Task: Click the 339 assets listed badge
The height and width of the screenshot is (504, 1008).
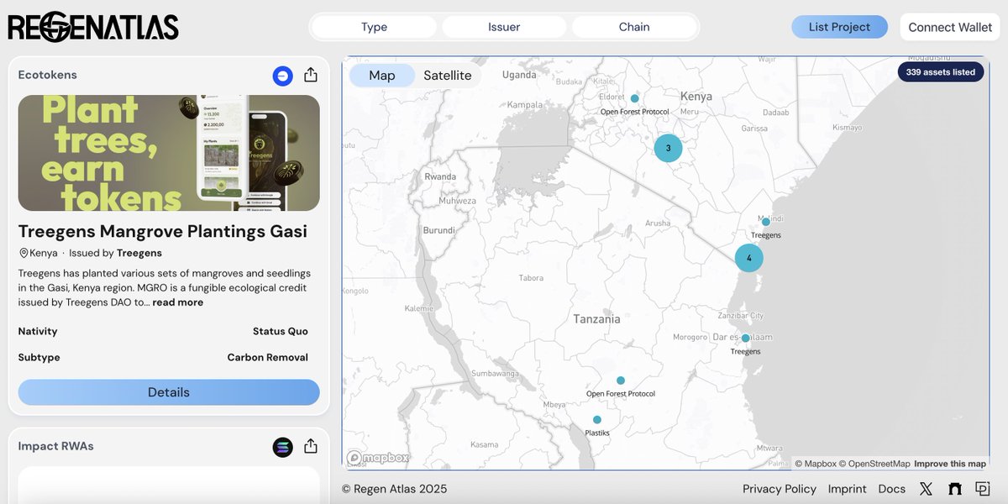Action: (x=941, y=72)
